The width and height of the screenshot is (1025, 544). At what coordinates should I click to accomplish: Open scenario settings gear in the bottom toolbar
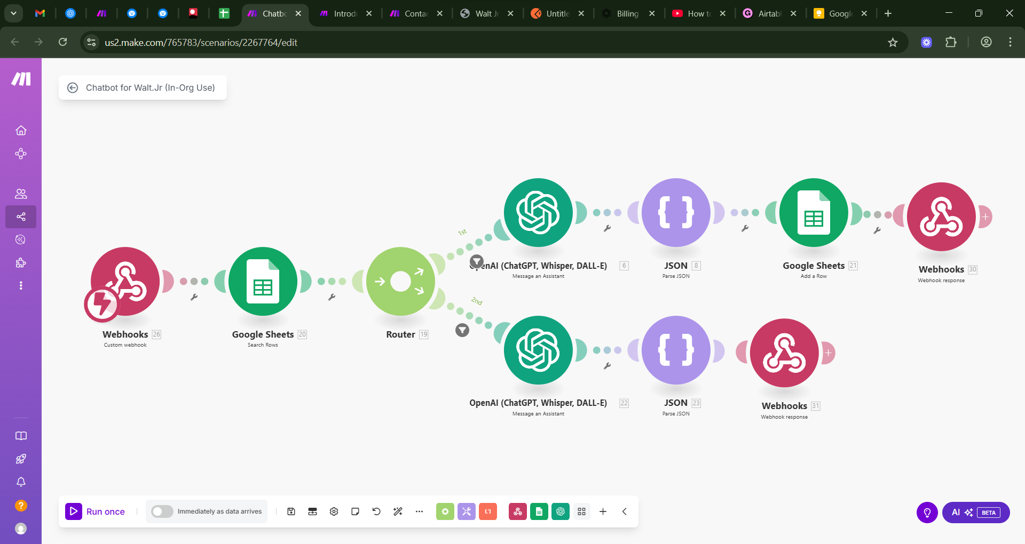[334, 511]
